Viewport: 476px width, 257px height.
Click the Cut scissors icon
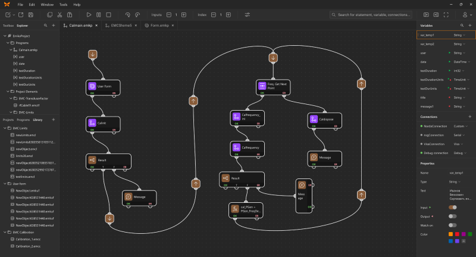61,14
